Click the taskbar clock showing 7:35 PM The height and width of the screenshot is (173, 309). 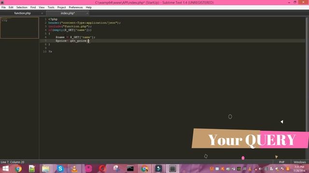click(299, 169)
